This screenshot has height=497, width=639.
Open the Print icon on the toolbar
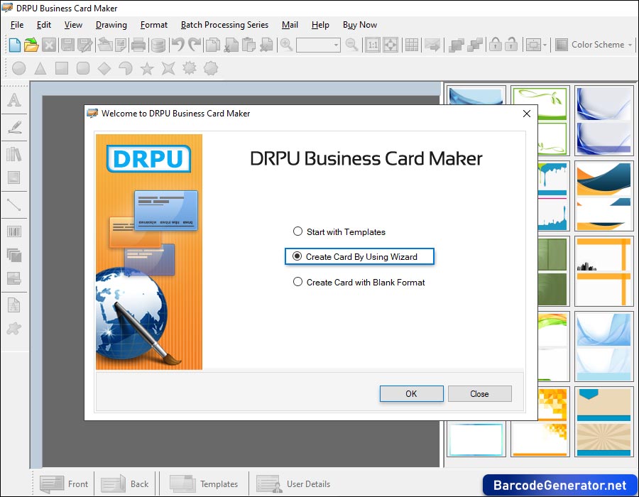click(x=138, y=44)
